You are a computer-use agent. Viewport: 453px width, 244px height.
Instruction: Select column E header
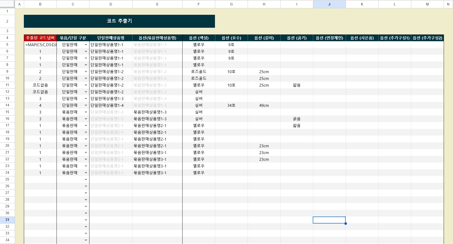157,4
